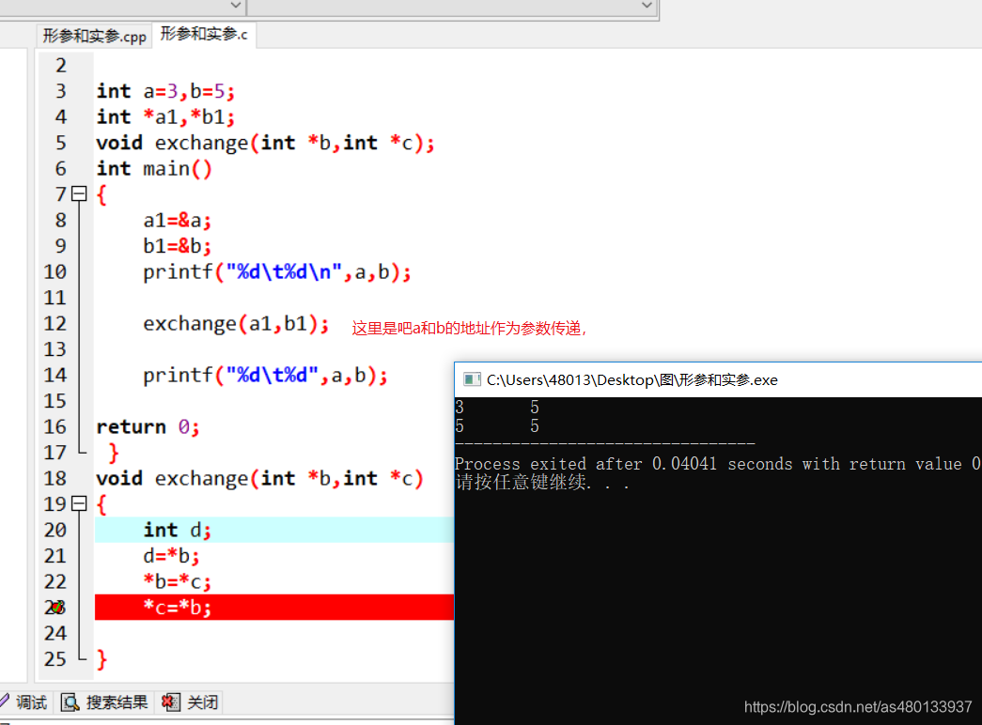Switch to the 形参和实参.cpp tab
This screenshot has height=725, width=982.
(x=94, y=37)
